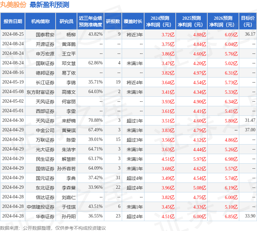Image resolution: width=257 pixels, height=231 pixels.
Task: Click the 最新盈利预测 title text
Action: (x=49, y=4)
